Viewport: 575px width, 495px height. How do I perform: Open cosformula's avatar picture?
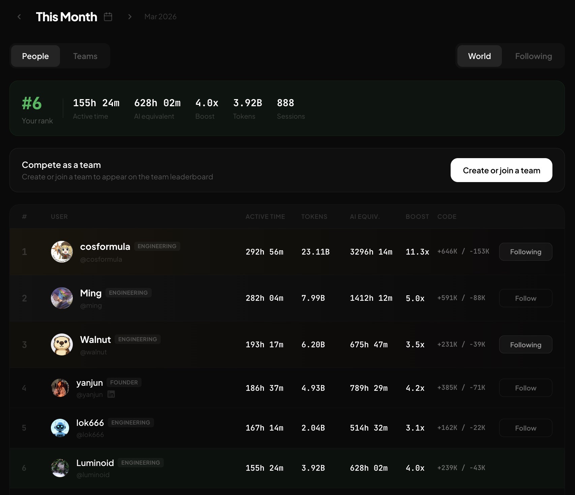coord(62,252)
